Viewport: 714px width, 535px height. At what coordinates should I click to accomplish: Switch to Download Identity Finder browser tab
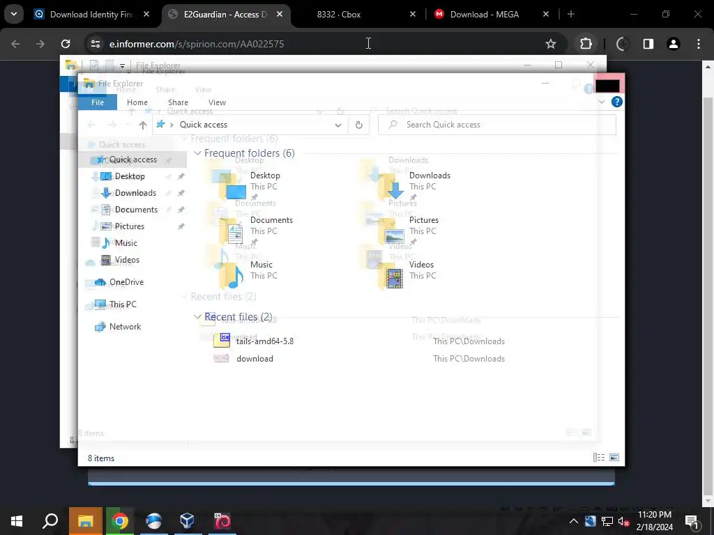[93, 15]
